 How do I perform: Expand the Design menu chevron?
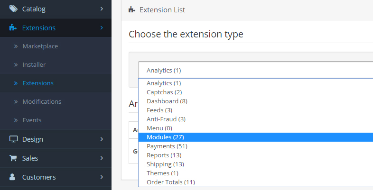(102, 139)
